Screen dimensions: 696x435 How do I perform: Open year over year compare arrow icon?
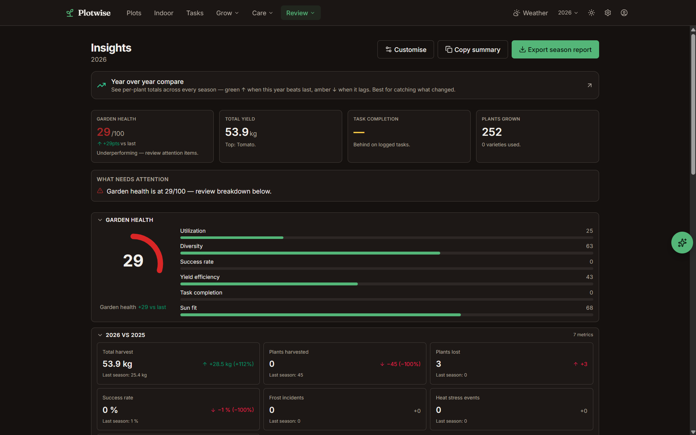[590, 85]
